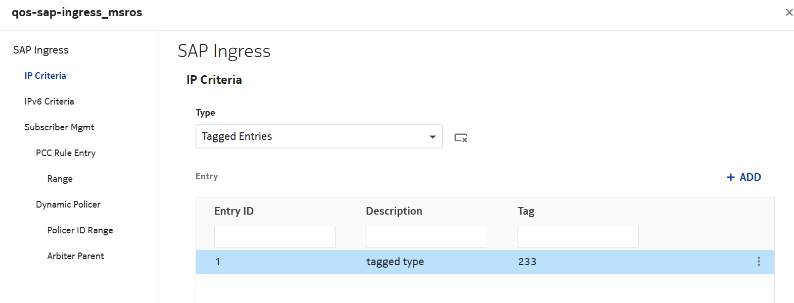This screenshot has height=303, width=794.
Task: Select IP Criteria in the sidebar
Action: point(45,76)
